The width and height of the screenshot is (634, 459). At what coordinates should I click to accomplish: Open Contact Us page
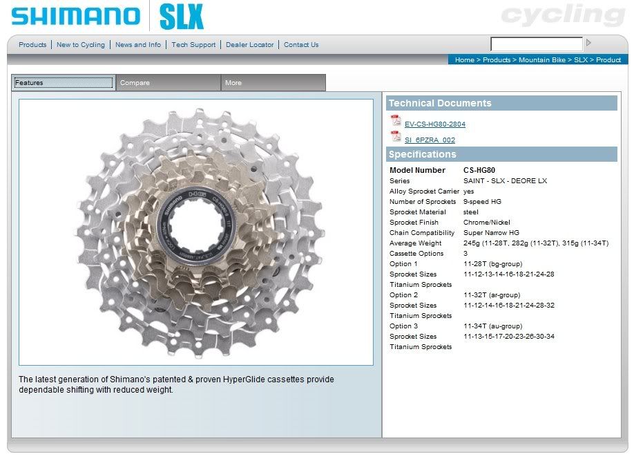click(301, 44)
